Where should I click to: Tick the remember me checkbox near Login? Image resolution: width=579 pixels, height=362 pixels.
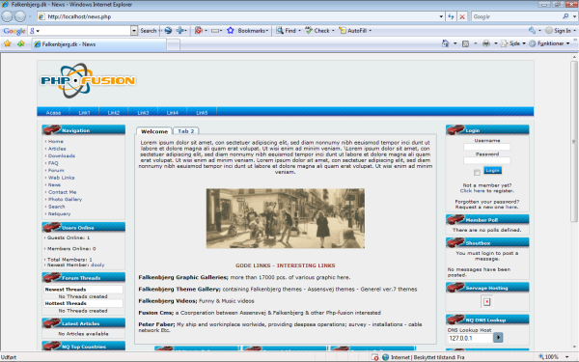pos(477,173)
